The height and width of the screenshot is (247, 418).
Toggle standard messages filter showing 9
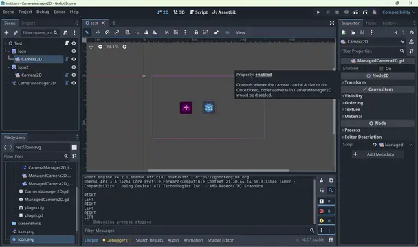click(326, 201)
